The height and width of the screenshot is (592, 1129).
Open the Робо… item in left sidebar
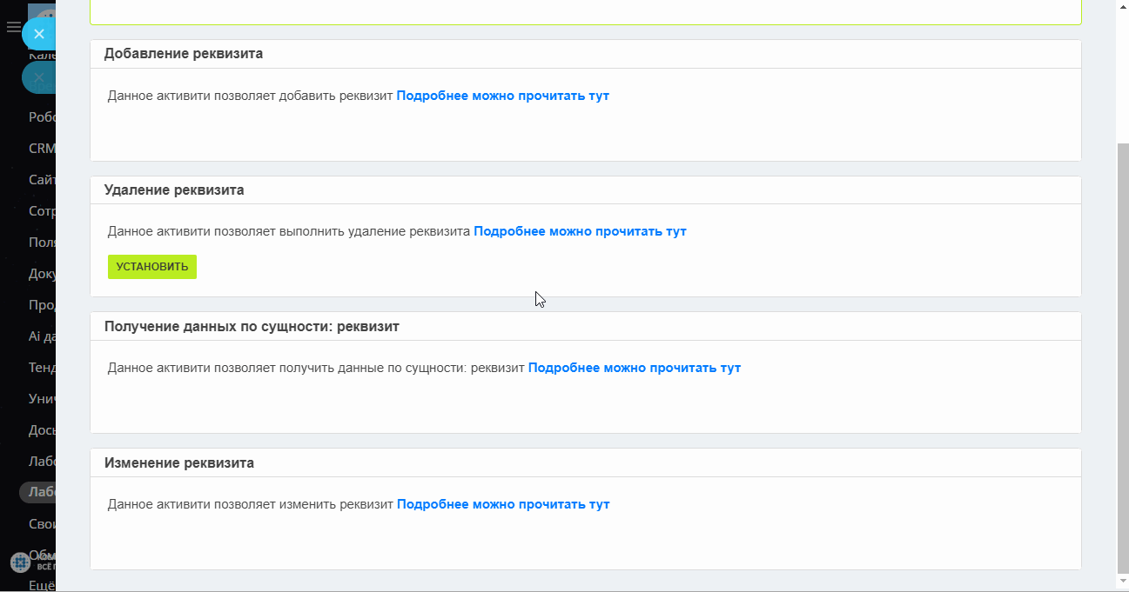point(42,117)
